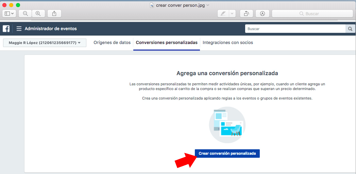Focus the Preview toolbar Buscar search box
Image resolution: width=356 pixels, height=174 pixels.
[312, 14]
